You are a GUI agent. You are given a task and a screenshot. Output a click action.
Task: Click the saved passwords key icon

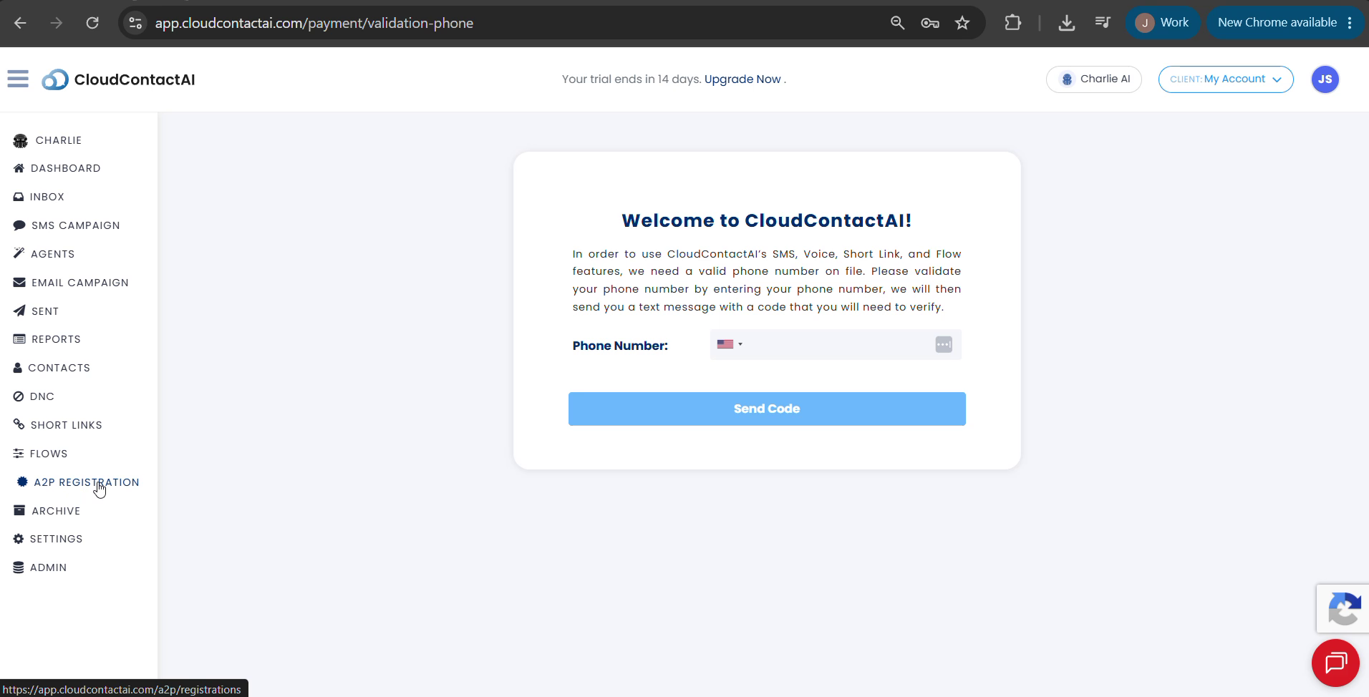coord(930,23)
